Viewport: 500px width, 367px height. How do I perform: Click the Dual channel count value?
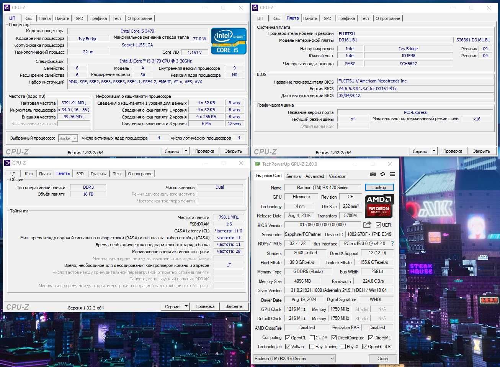tap(220, 187)
